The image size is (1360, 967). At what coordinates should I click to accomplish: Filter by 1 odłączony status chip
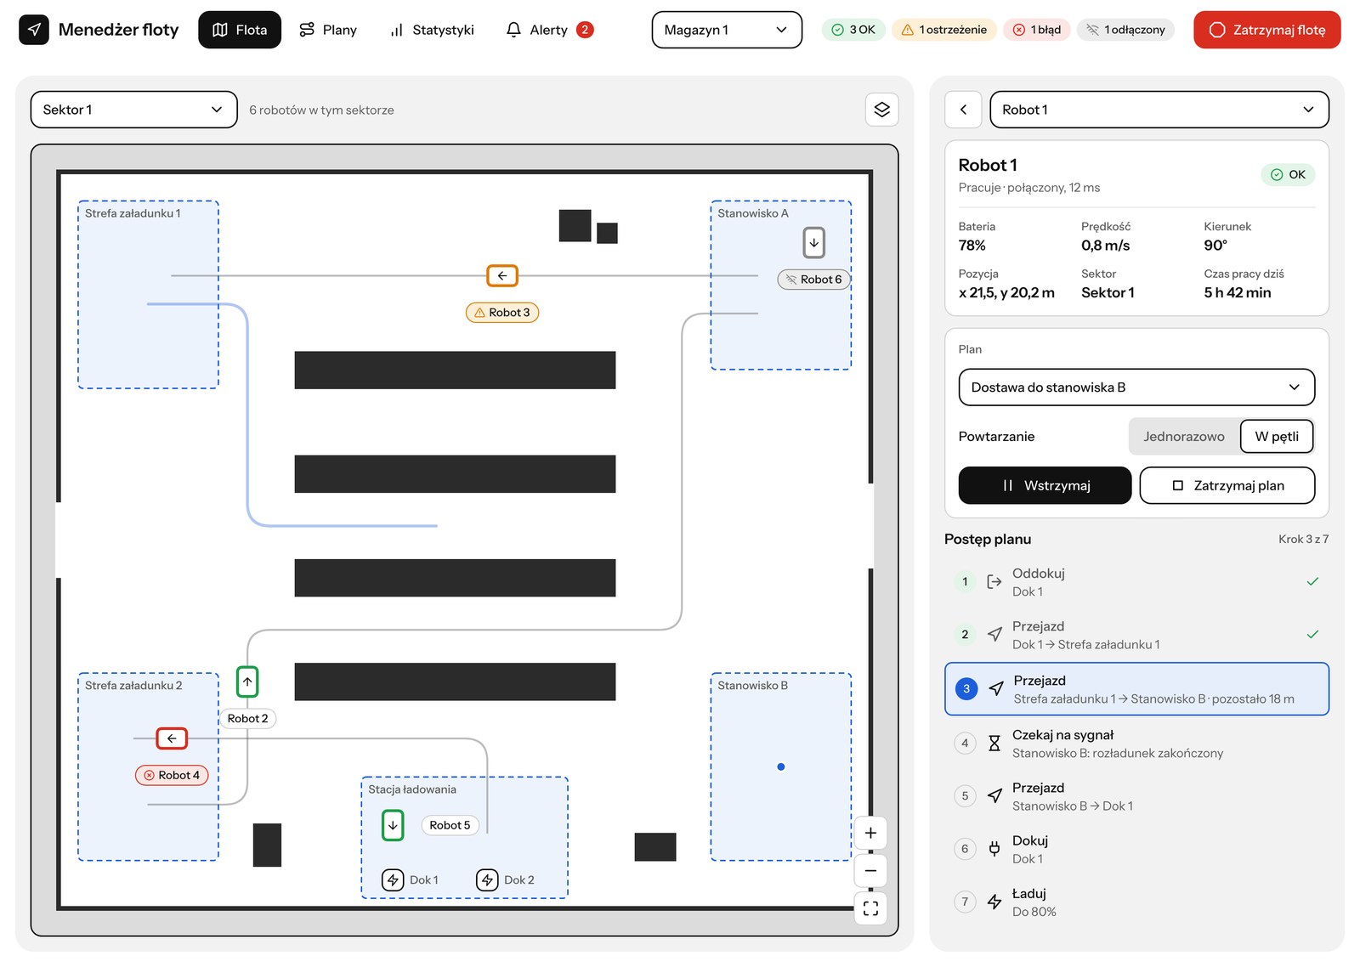tap(1125, 30)
